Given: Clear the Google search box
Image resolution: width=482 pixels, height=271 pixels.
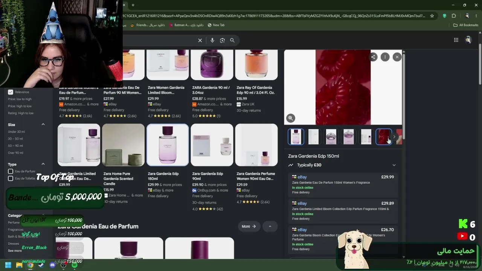Looking at the screenshot, I should [200, 40].
